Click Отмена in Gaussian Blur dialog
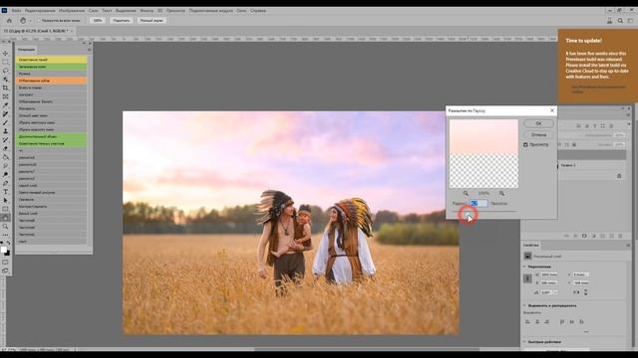This screenshot has width=638, height=358. 538,135
